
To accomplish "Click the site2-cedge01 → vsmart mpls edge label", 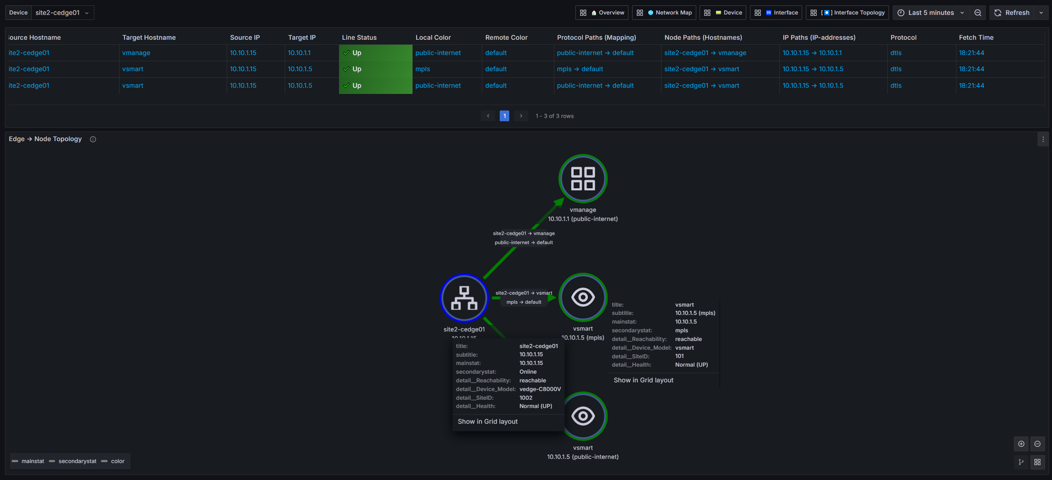I will (524, 298).
